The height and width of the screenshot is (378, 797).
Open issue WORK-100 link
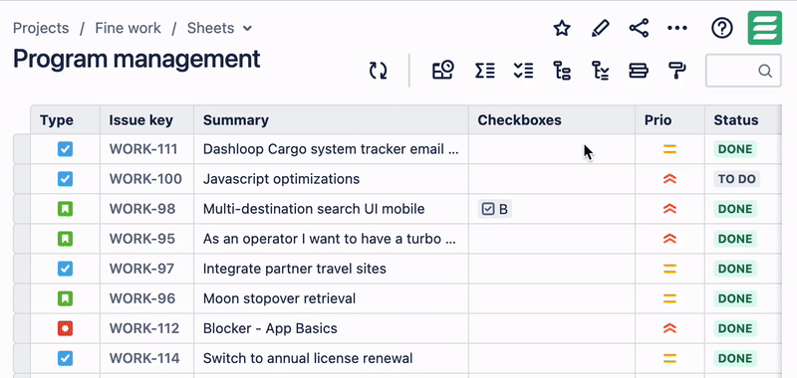point(145,179)
